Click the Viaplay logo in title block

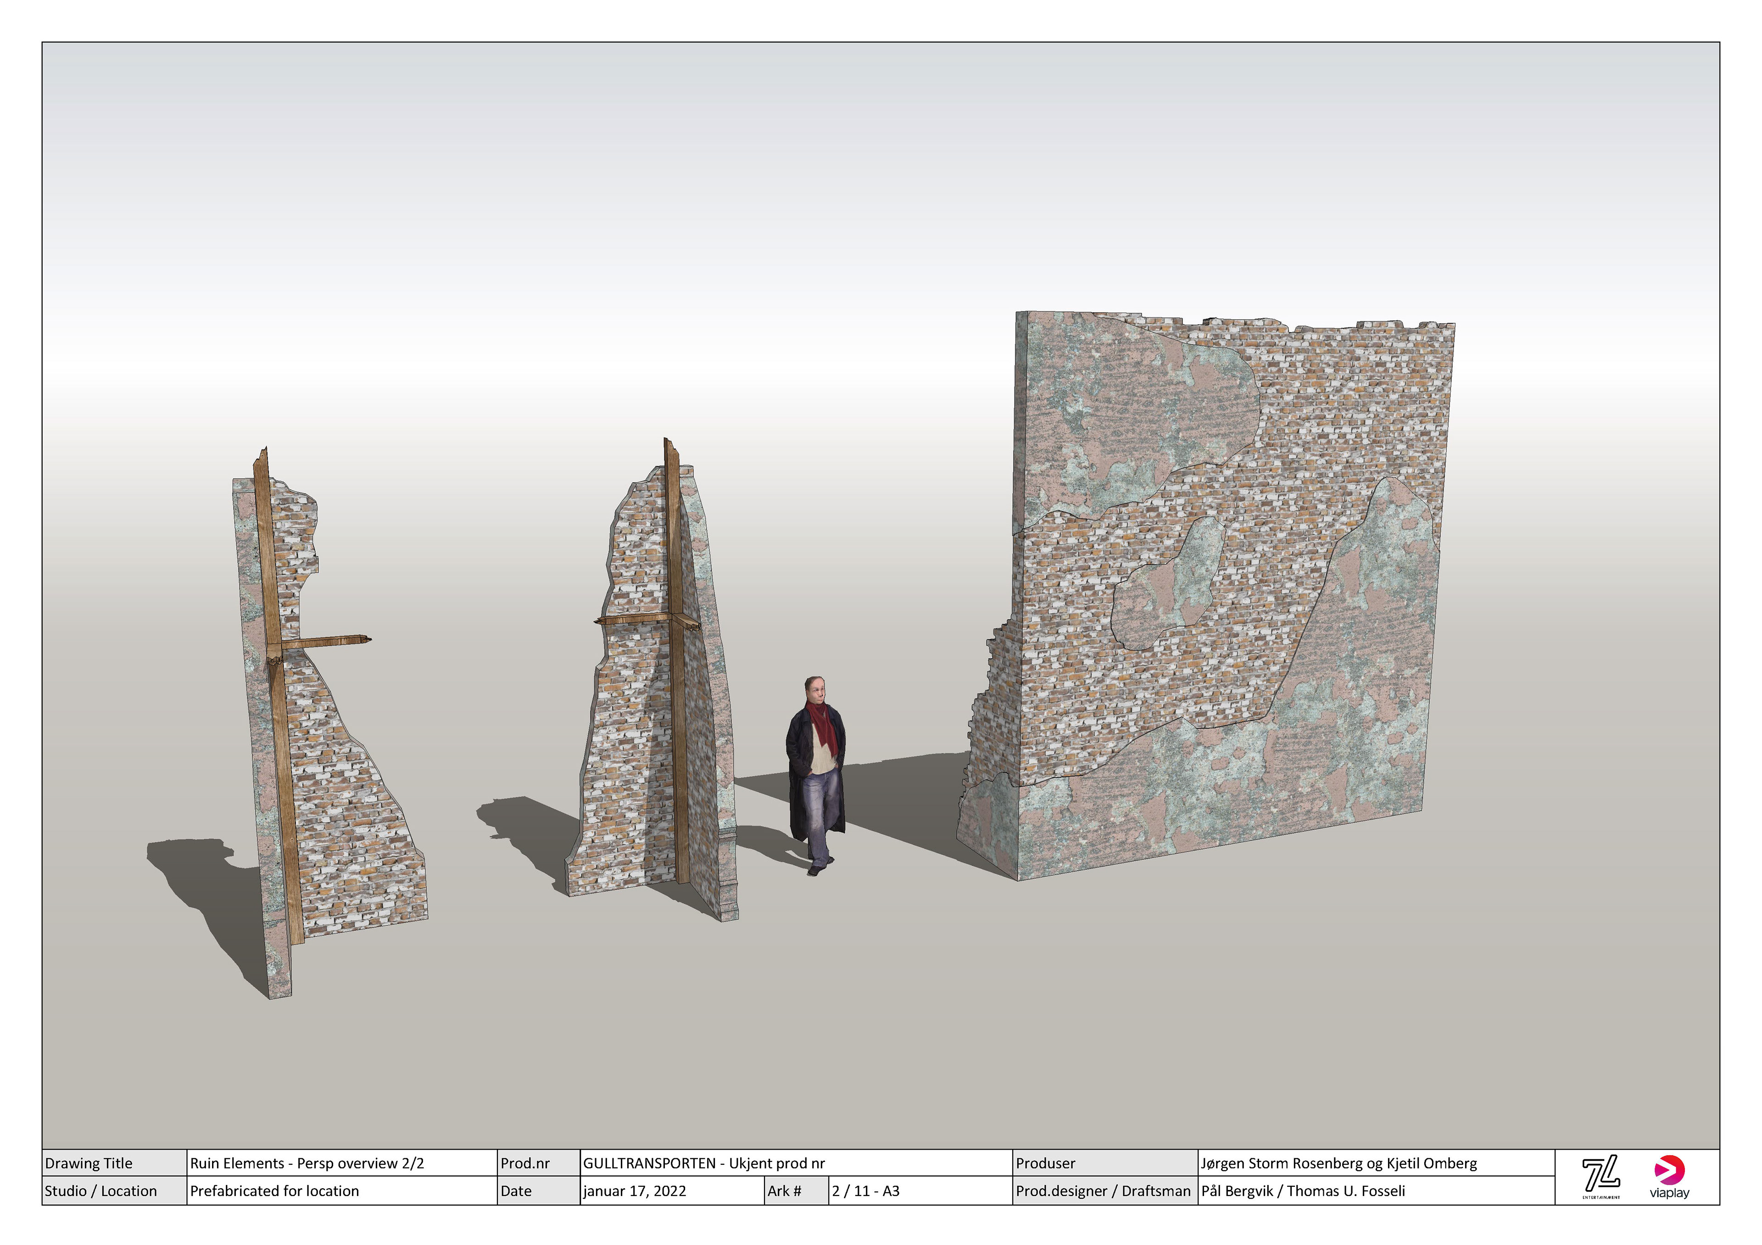pyautogui.click(x=1669, y=1176)
